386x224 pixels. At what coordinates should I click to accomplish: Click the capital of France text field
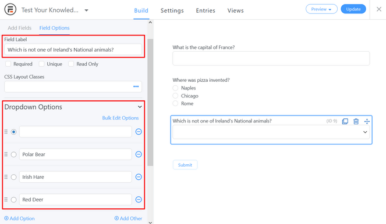271,59
